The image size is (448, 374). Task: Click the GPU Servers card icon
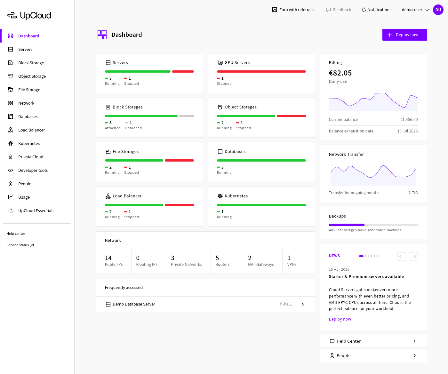[x=220, y=63]
